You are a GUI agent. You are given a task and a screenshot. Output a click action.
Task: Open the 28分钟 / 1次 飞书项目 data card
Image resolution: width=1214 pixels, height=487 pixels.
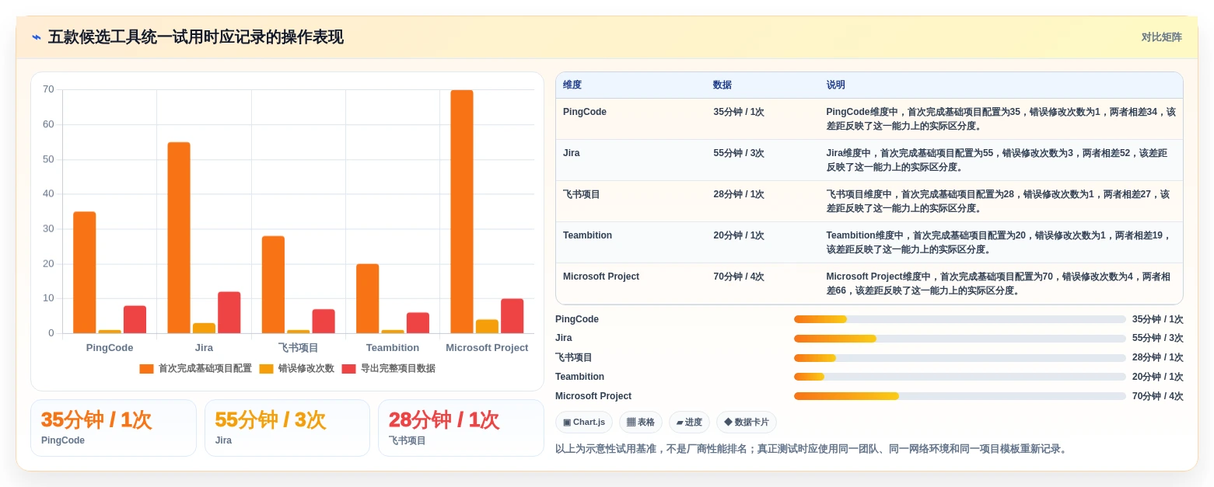pos(461,428)
